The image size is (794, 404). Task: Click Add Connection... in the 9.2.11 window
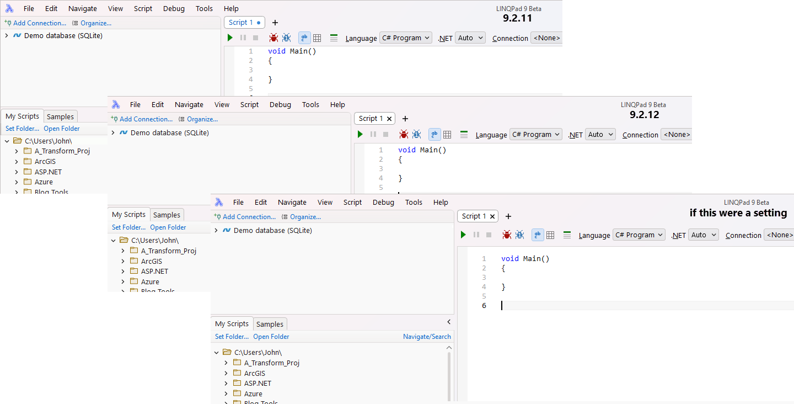point(35,23)
